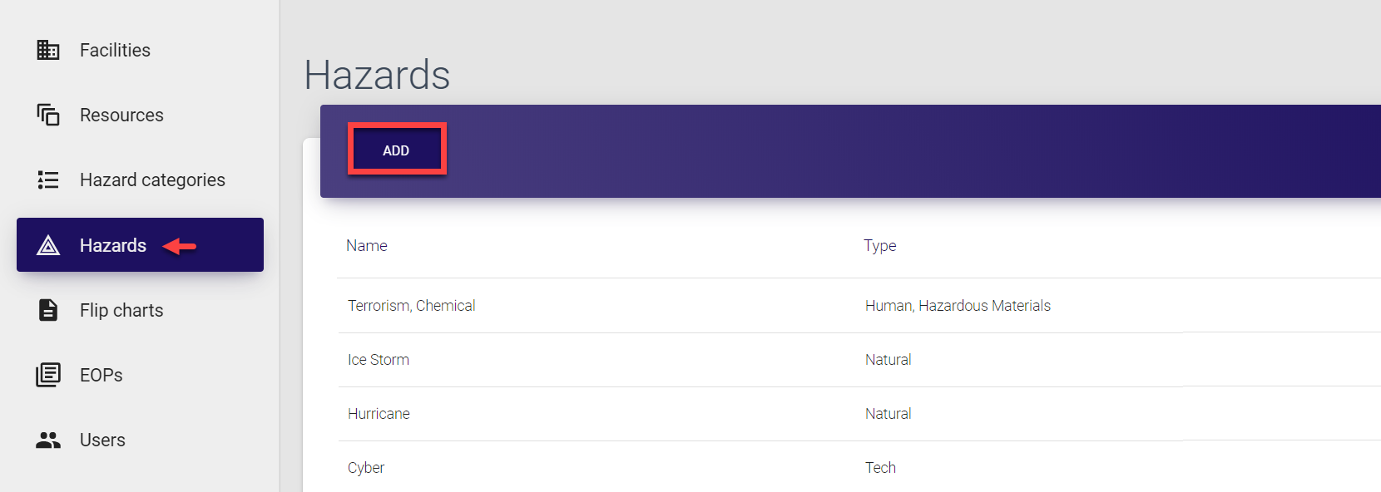The width and height of the screenshot is (1381, 492).
Task: Open the Cyber hazard entry
Action: coord(366,468)
